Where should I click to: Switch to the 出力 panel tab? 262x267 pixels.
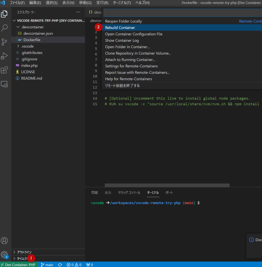point(108,193)
